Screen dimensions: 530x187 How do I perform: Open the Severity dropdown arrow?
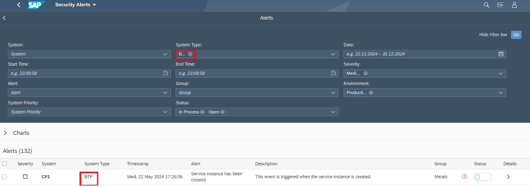click(x=501, y=73)
